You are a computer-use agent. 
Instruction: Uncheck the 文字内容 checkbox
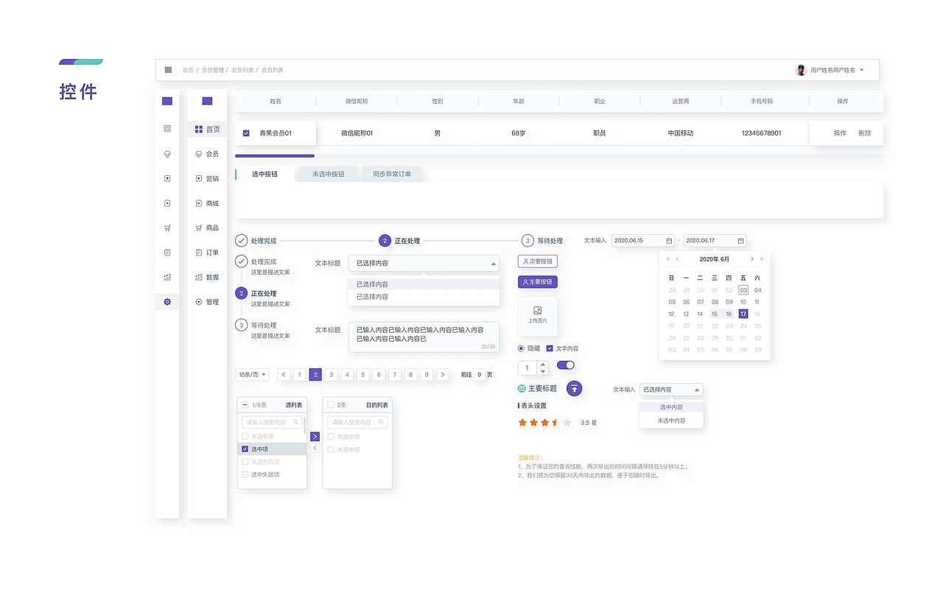(x=550, y=348)
